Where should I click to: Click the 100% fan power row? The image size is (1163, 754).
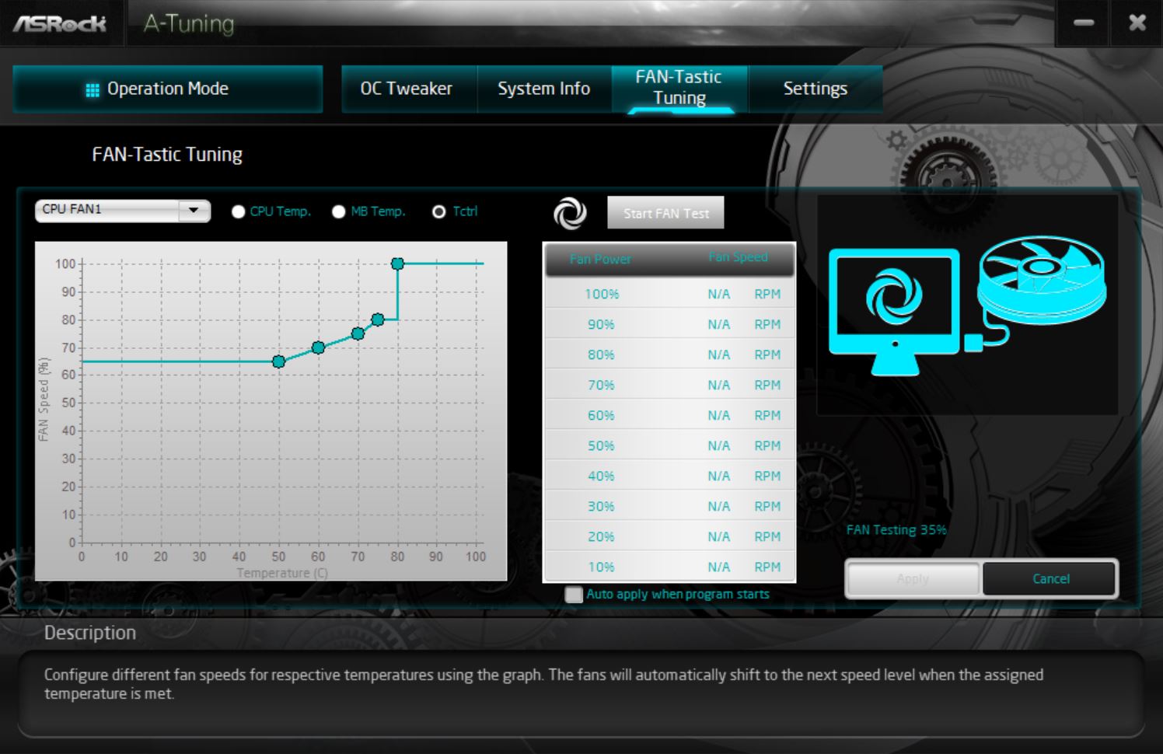tap(669, 294)
